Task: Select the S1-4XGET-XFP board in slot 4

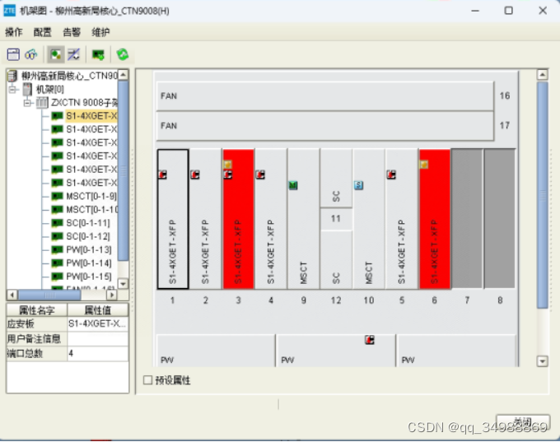Action: click(x=271, y=219)
